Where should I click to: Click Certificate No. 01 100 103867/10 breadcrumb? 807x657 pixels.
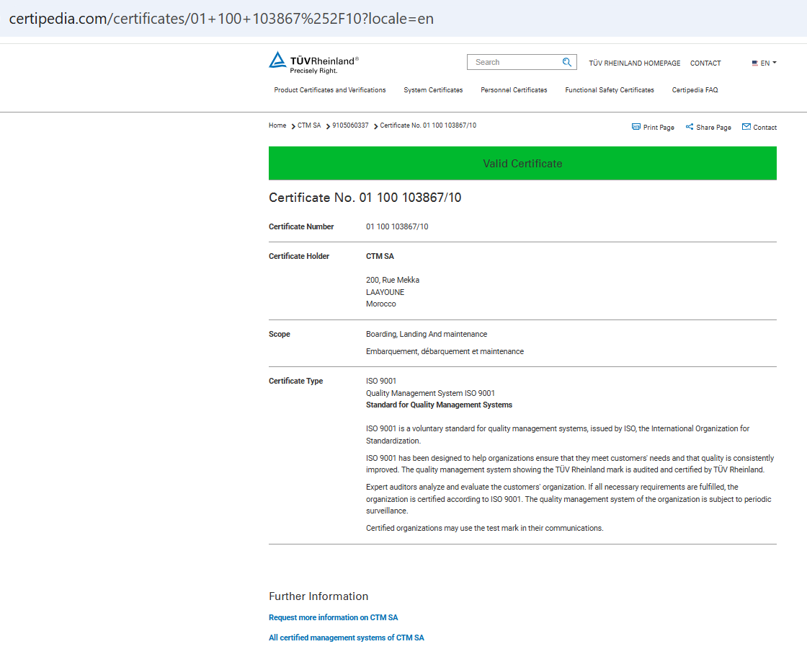point(428,125)
